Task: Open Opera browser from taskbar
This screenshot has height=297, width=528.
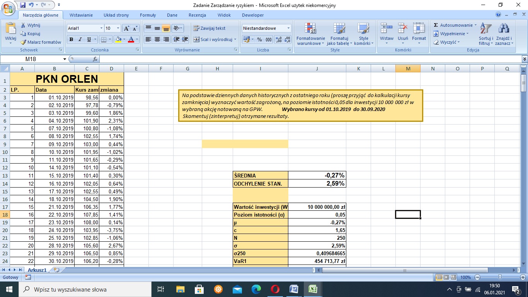Action: click(275, 289)
